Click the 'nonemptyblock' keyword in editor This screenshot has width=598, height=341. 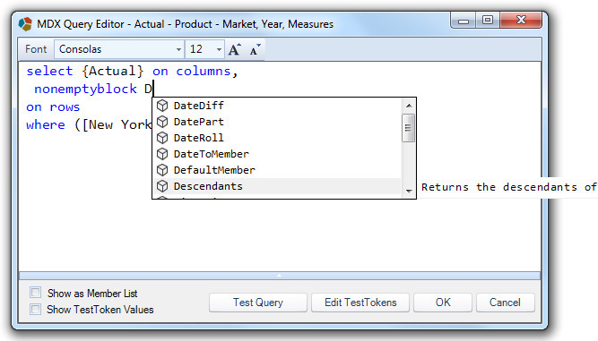tap(85, 90)
